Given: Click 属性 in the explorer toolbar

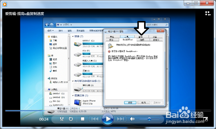Looking at the screenshot, I should click(70, 31).
